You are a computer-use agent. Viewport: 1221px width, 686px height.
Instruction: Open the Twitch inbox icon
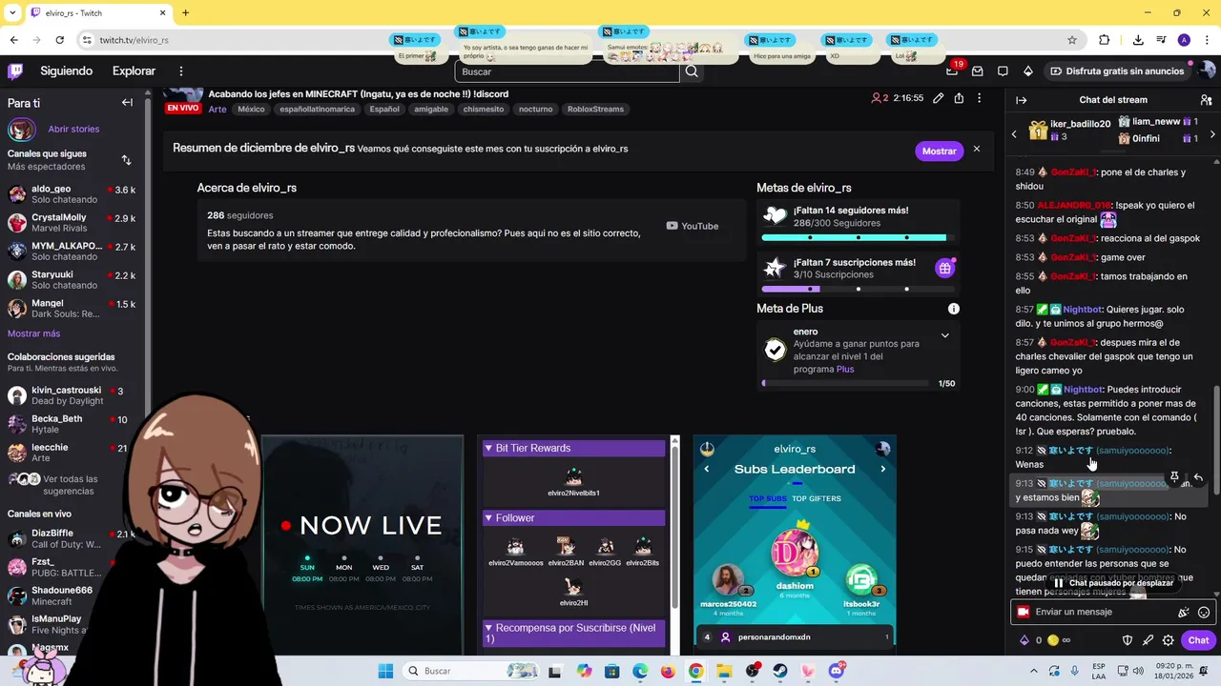pyautogui.click(x=978, y=71)
